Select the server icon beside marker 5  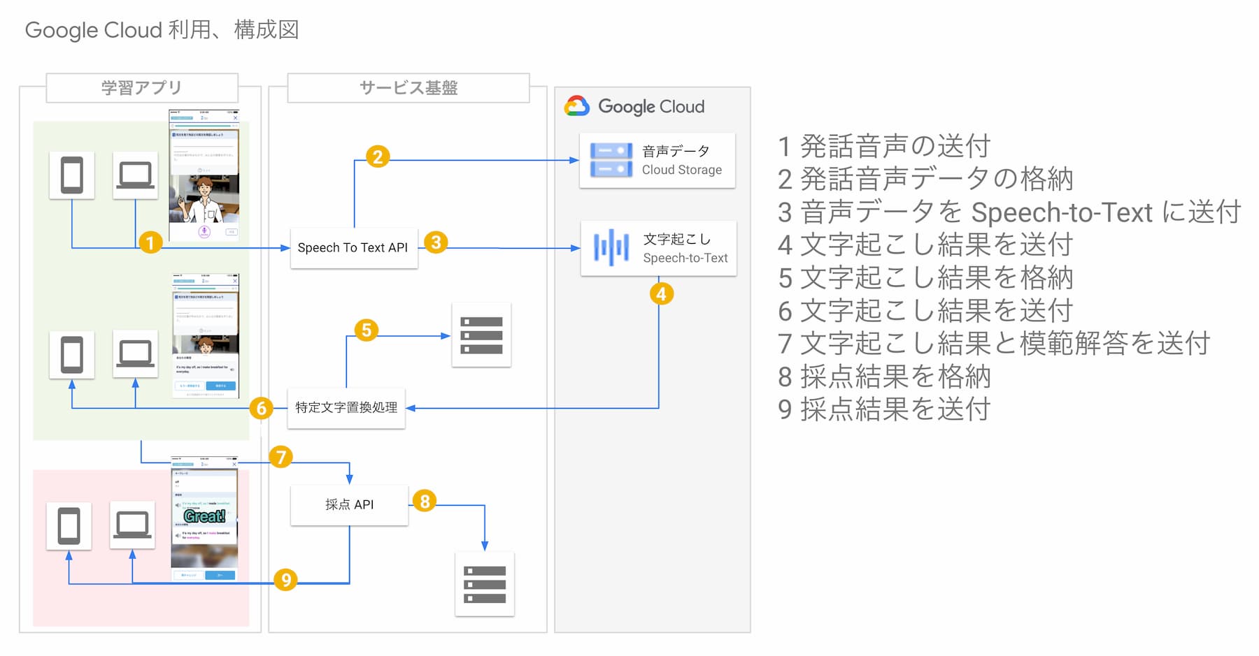pyautogui.click(x=481, y=335)
